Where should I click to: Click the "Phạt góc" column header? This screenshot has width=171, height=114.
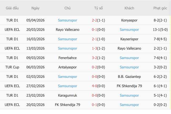coord(160,8)
